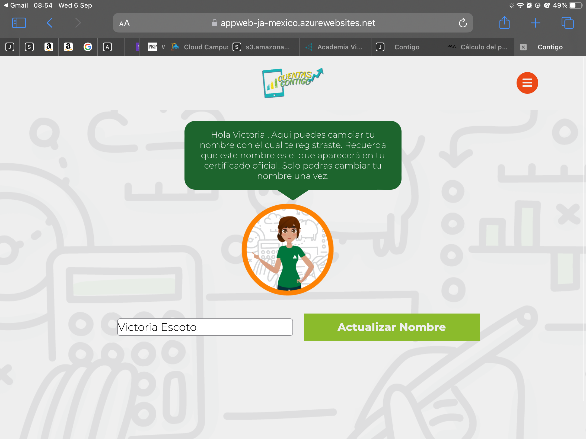The height and width of the screenshot is (439, 586).
Task: Close the active Contigo tab
Action: pos(523,47)
